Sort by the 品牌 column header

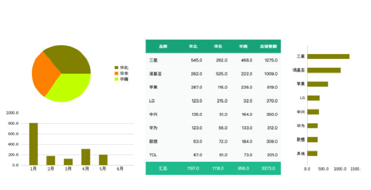click(163, 46)
